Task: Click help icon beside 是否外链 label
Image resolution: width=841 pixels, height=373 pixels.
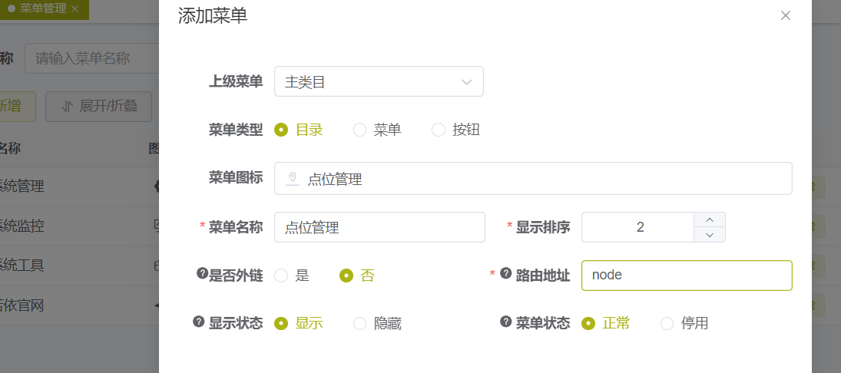Action: [x=202, y=274]
